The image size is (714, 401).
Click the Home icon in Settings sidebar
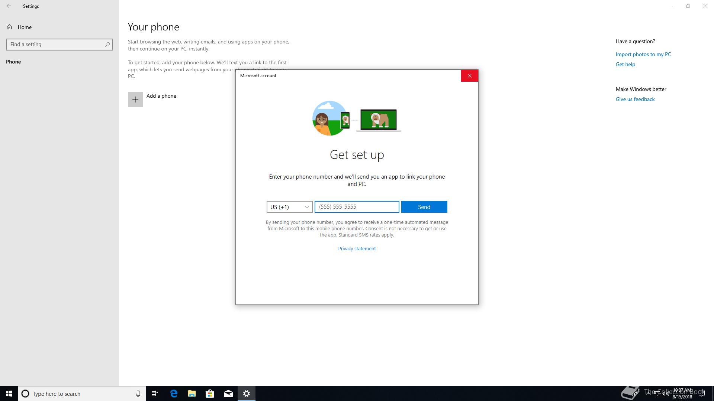tap(9, 27)
